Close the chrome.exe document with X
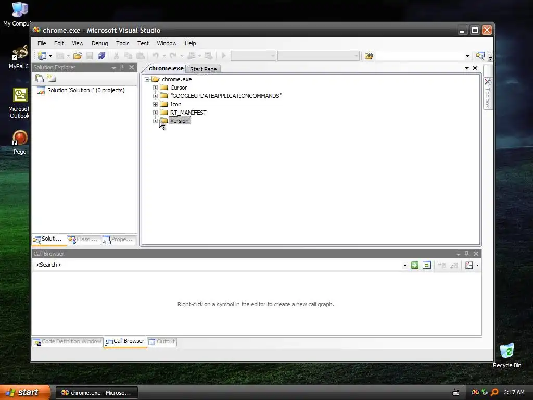Image resolution: width=533 pixels, height=400 pixels. pyautogui.click(x=475, y=68)
